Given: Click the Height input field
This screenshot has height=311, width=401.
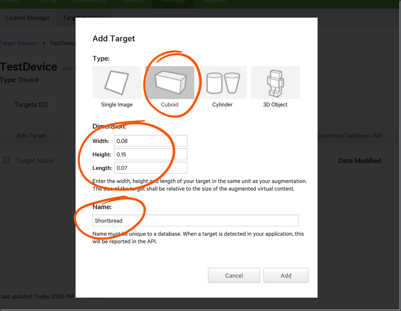Looking at the screenshot, I should [x=151, y=154].
